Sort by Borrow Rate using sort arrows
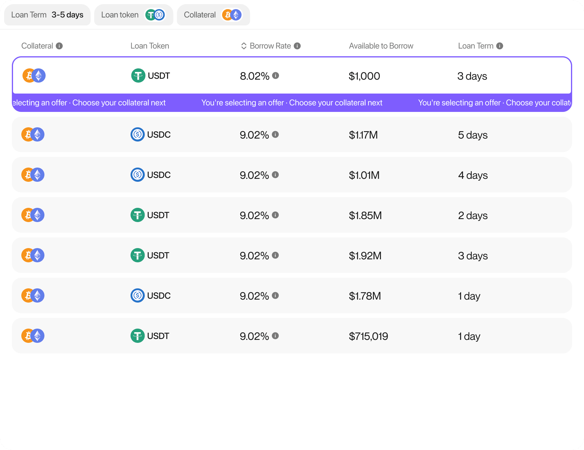 (244, 46)
